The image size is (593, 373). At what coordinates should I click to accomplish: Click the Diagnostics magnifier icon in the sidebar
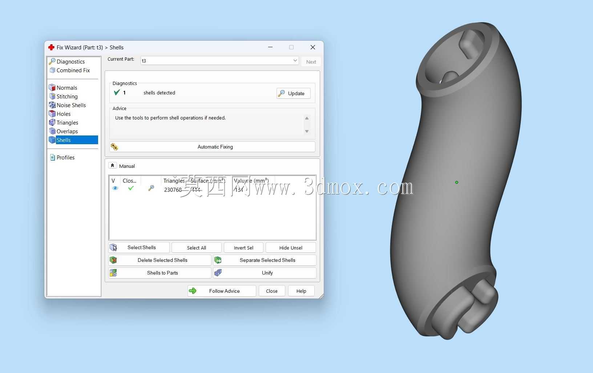click(52, 62)
